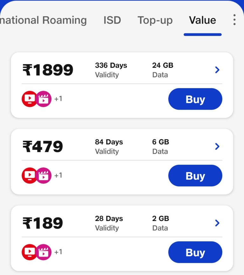Tap the pink JioCinema icon on ₹189 plan
This screenshot has height=275, width=244.
(x=44, y=252)
